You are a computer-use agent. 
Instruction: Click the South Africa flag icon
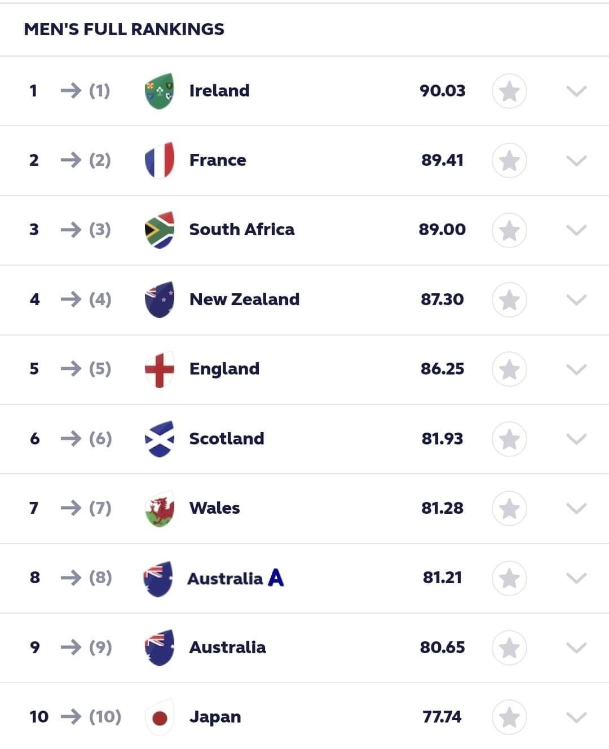(x=160, y=230)
